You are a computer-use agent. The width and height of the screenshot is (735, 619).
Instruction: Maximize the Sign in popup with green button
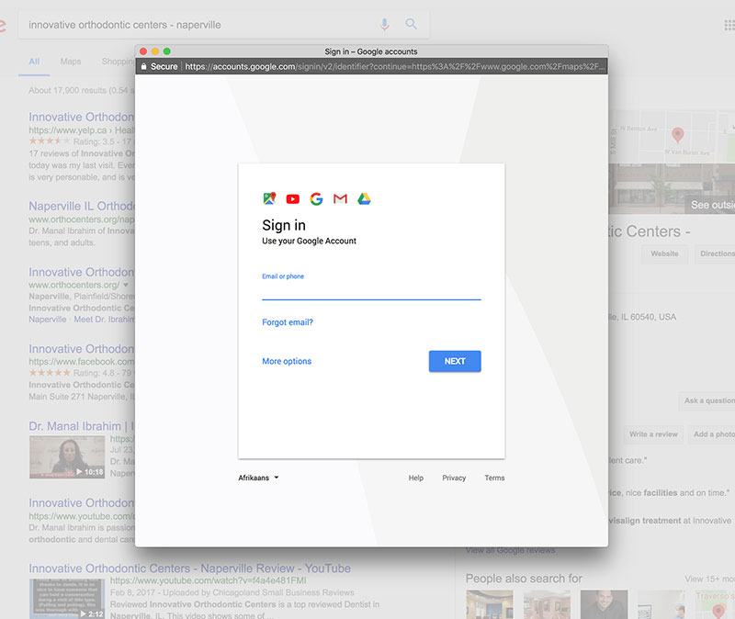167,51
